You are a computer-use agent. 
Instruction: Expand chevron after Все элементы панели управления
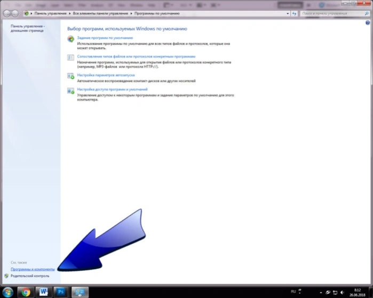pyautogui.click(x=131, y=13)
